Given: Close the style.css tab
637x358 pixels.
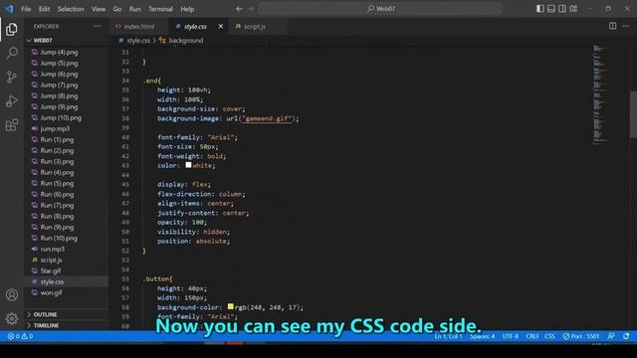Looking at the screenshot, I should click(221, 27).
